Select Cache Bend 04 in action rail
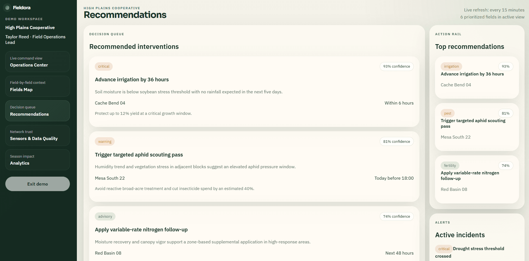This screenshot has height=261, width=529. click(x=456, y=85)
